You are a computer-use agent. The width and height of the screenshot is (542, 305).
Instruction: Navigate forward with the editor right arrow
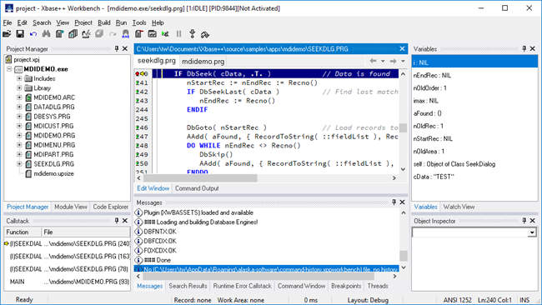[x=393, y=61]
